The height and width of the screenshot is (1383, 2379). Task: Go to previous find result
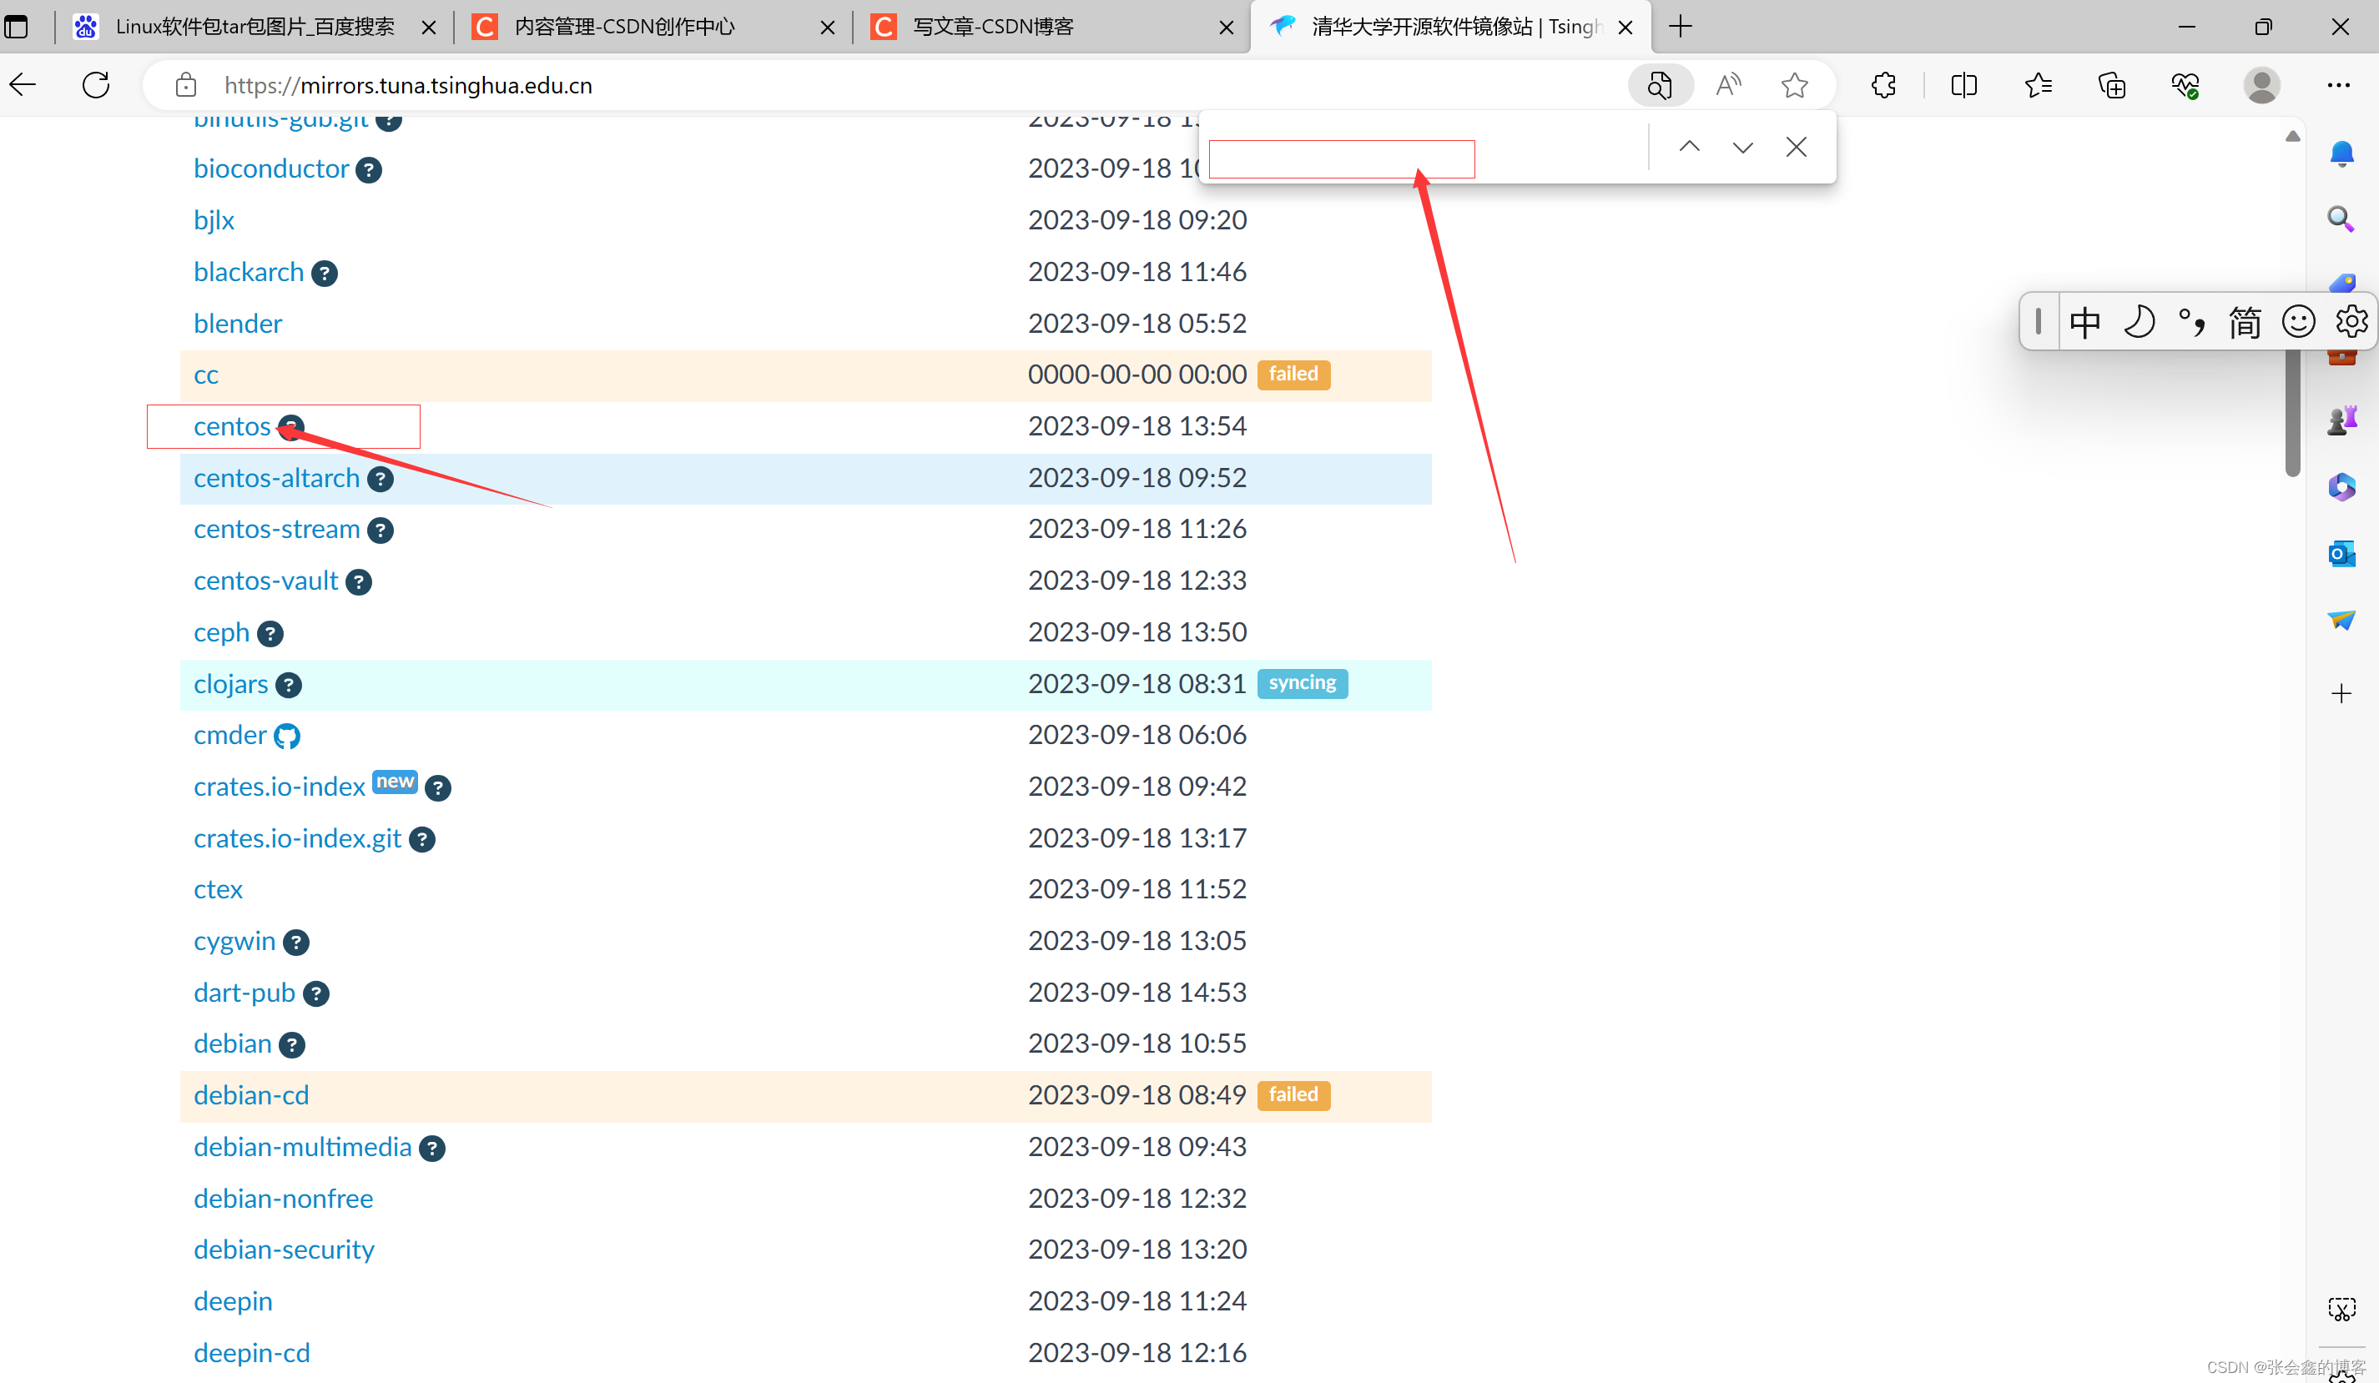pyautogui.click(x=1689, y=146)
